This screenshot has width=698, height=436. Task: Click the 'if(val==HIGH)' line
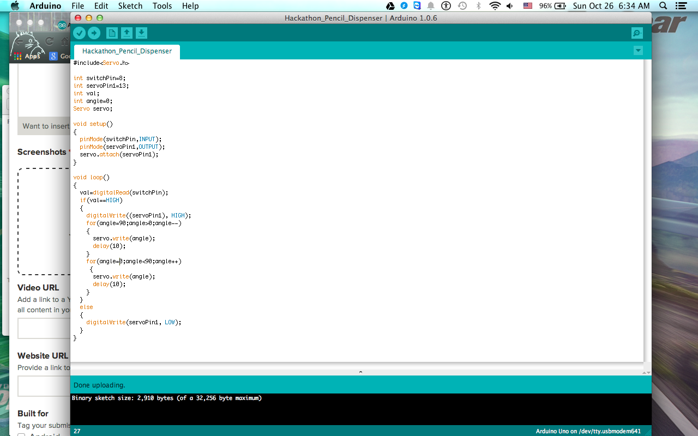(x=101, y=201)
